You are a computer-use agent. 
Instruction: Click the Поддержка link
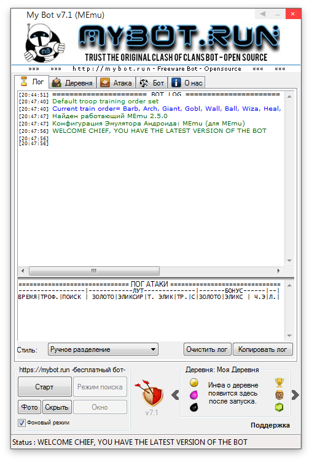pyautogui.click(x=270, y=425)
